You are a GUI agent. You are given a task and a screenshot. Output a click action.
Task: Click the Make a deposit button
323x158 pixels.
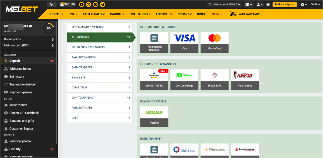[x=285, y=5]
